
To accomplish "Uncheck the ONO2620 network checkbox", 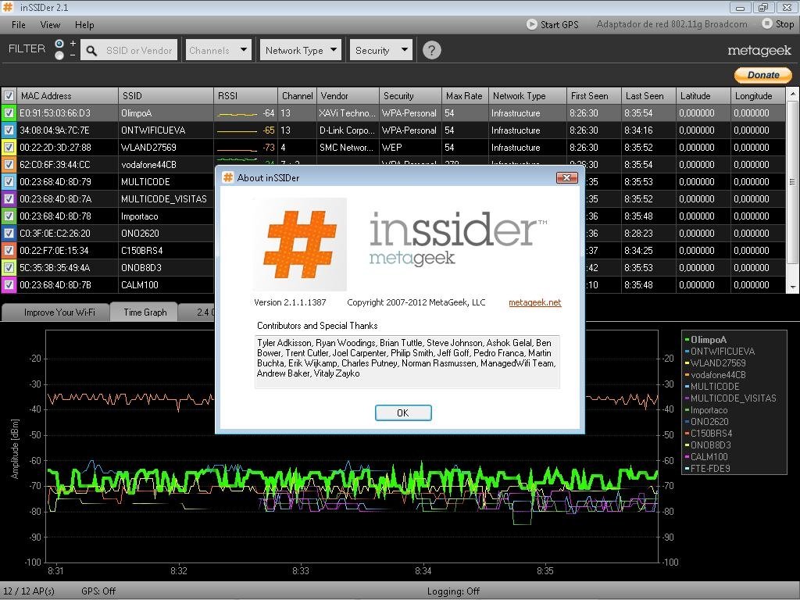I will pyautogui.click(x=9, y=233).
